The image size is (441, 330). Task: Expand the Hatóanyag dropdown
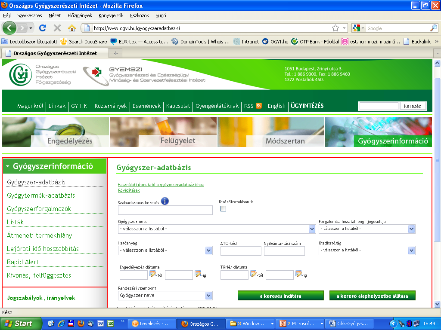(208, 251)
